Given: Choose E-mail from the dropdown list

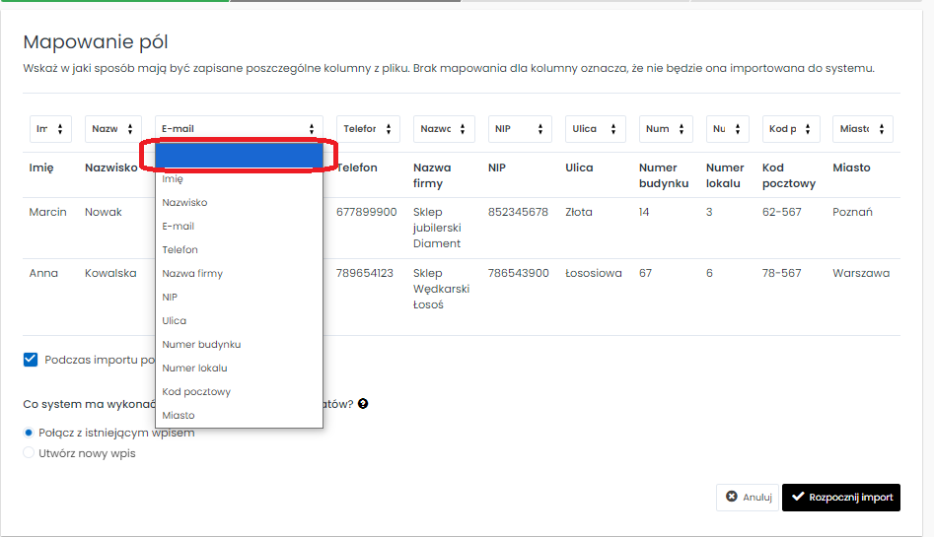Looking at the screenshot, I should pyautogui.click(x=239, y=227).
